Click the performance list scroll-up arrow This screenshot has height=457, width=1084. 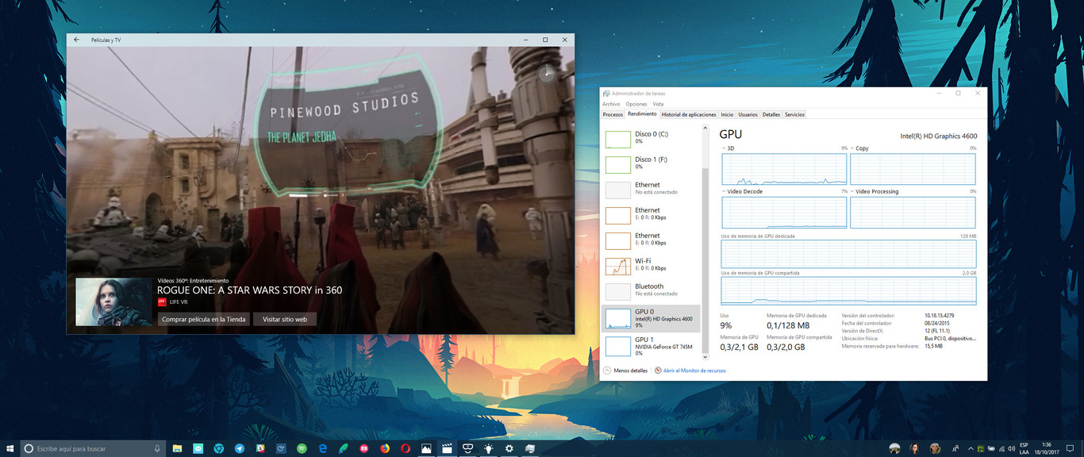pos(705,127)
